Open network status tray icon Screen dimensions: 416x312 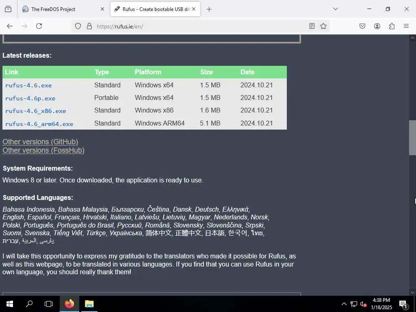354,304
